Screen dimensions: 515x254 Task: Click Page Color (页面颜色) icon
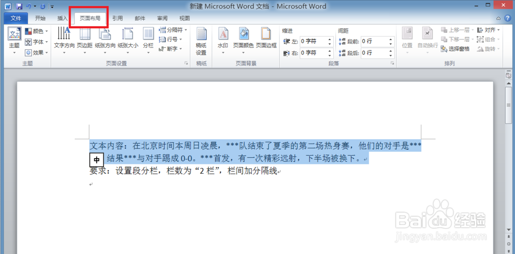coord(244,34)
